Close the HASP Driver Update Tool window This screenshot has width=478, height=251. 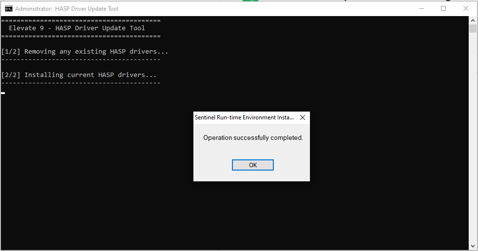pyautogui.click(x=465, y=9)
